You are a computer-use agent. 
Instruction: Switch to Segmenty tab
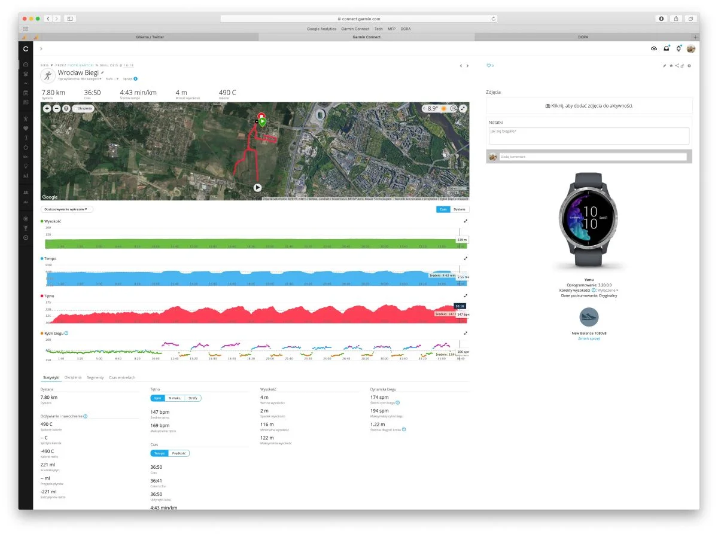(x=95, y=377)
